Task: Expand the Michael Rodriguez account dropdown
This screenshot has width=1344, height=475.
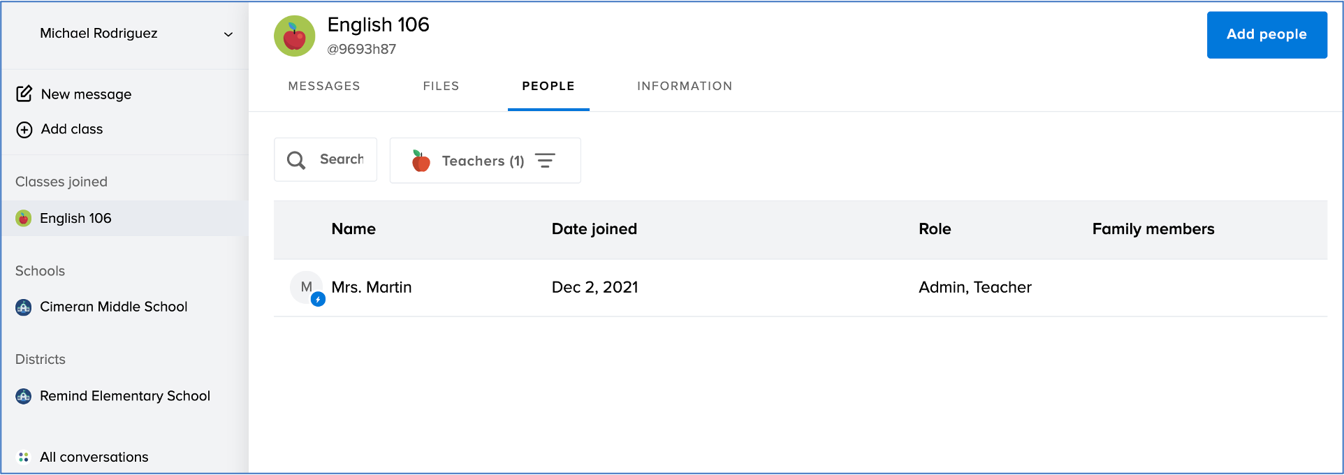Action: tap(228, 34)
